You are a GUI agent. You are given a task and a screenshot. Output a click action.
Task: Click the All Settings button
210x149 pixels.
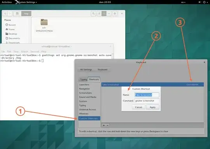pos(86,69)
